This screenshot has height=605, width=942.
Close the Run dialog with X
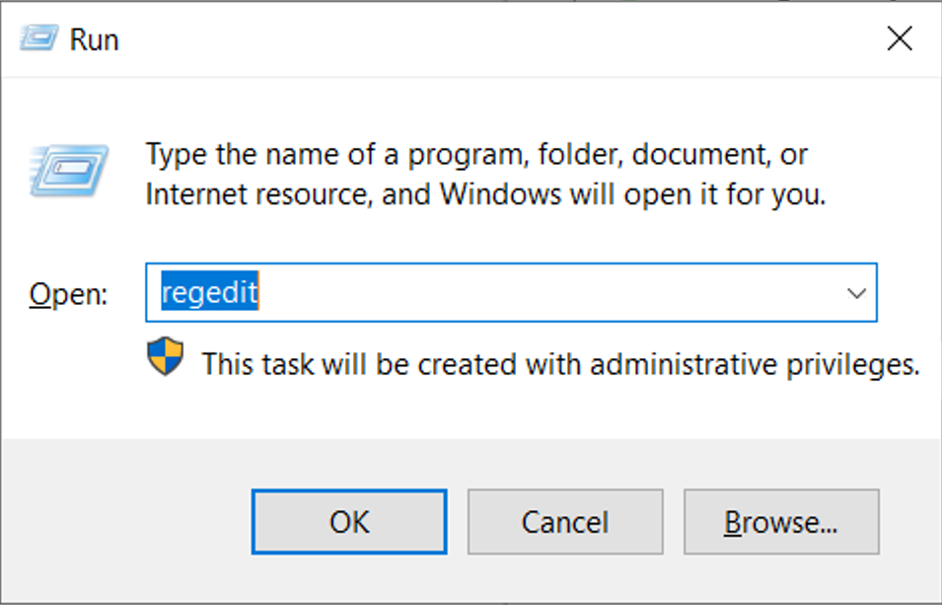click(899, 39)
